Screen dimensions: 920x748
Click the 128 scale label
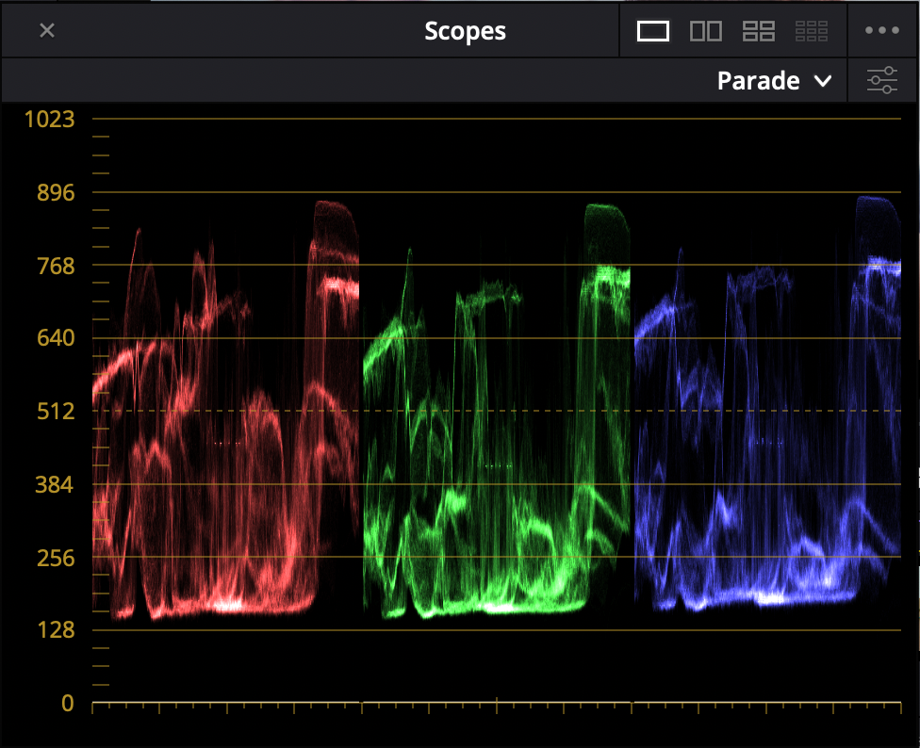(x=55, y=630)
